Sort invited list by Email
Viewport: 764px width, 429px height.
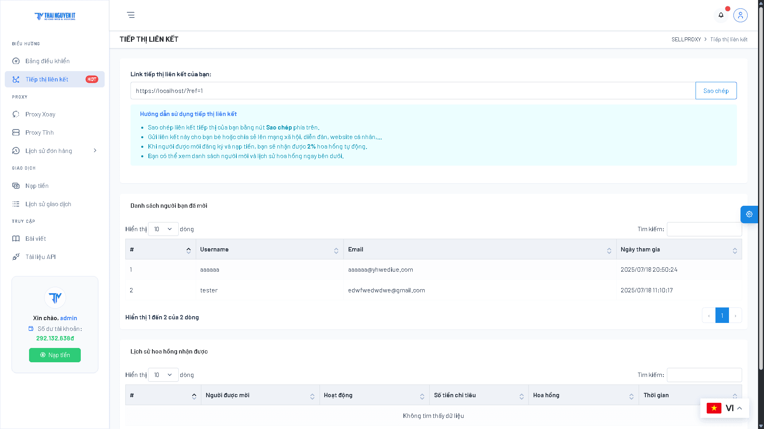479,249
